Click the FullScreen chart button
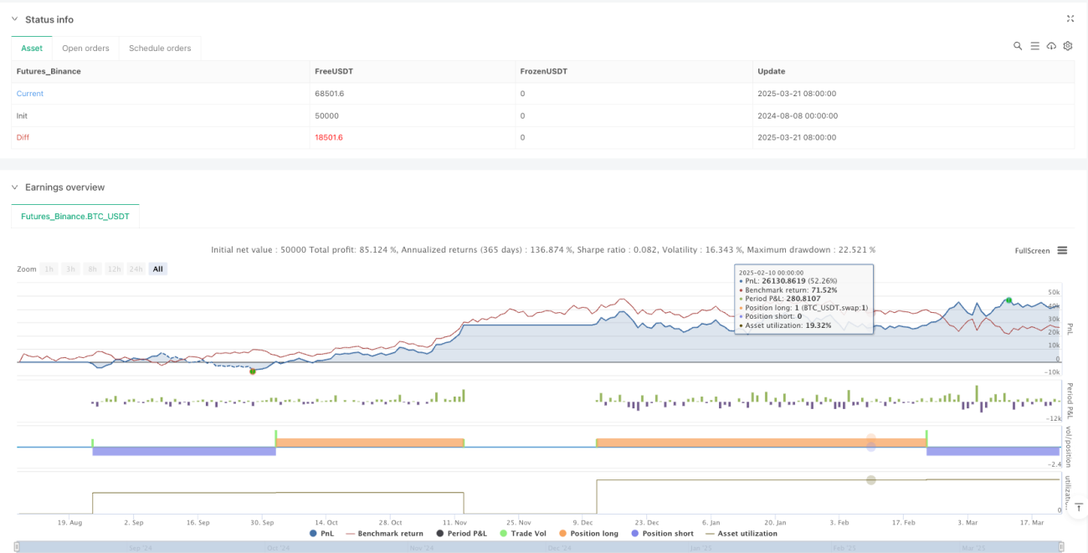This screenshot has height=553, width=1088. 1032,250
